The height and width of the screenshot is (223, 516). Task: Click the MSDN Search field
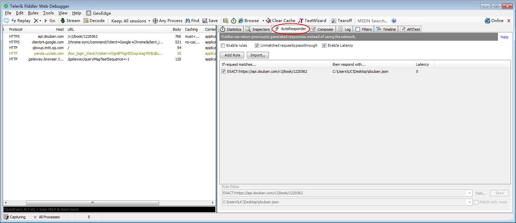373,21
